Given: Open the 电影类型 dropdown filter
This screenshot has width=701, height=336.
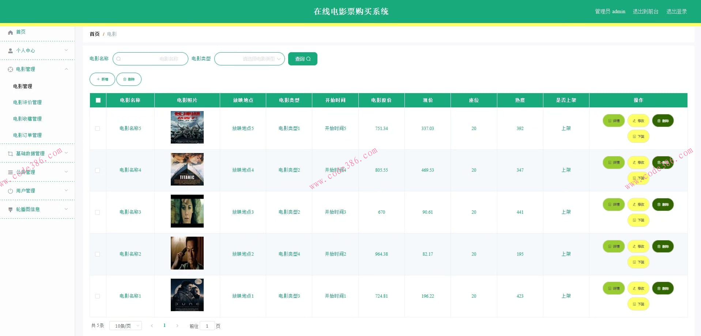Looking at the screenshot, I should click(249, 59).
